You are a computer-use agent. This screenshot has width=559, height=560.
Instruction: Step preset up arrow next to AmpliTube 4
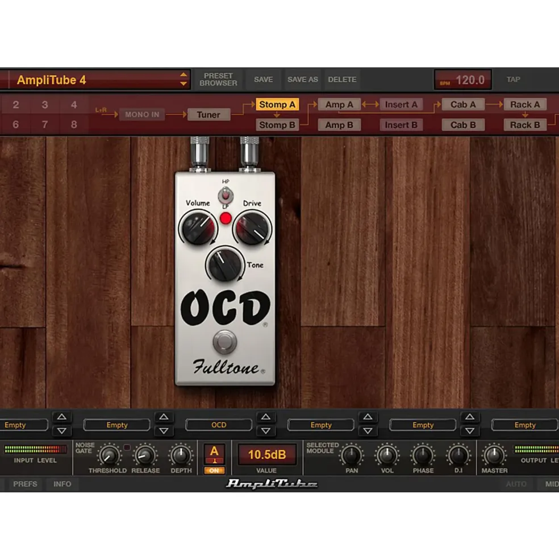click(x=183, y=74)
